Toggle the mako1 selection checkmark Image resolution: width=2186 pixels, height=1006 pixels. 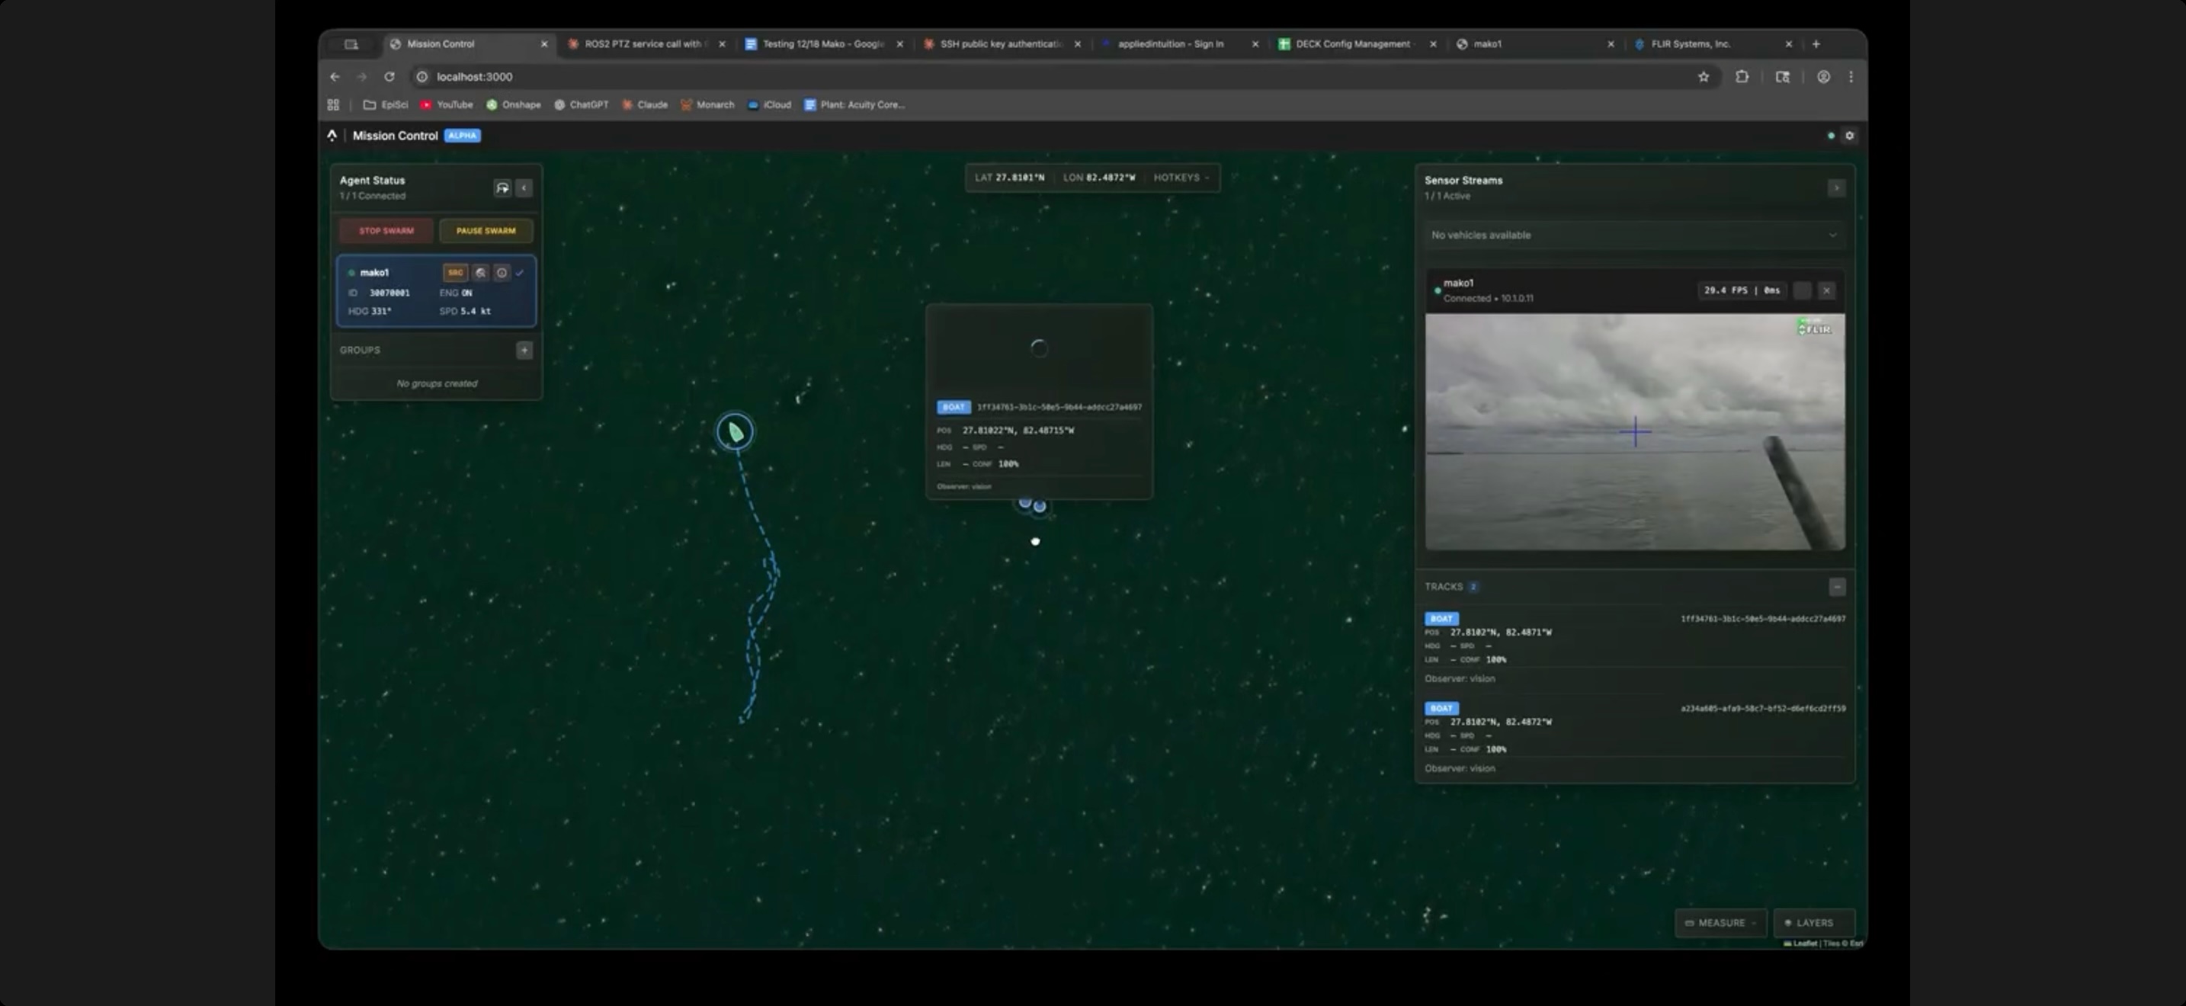[520, 273]
